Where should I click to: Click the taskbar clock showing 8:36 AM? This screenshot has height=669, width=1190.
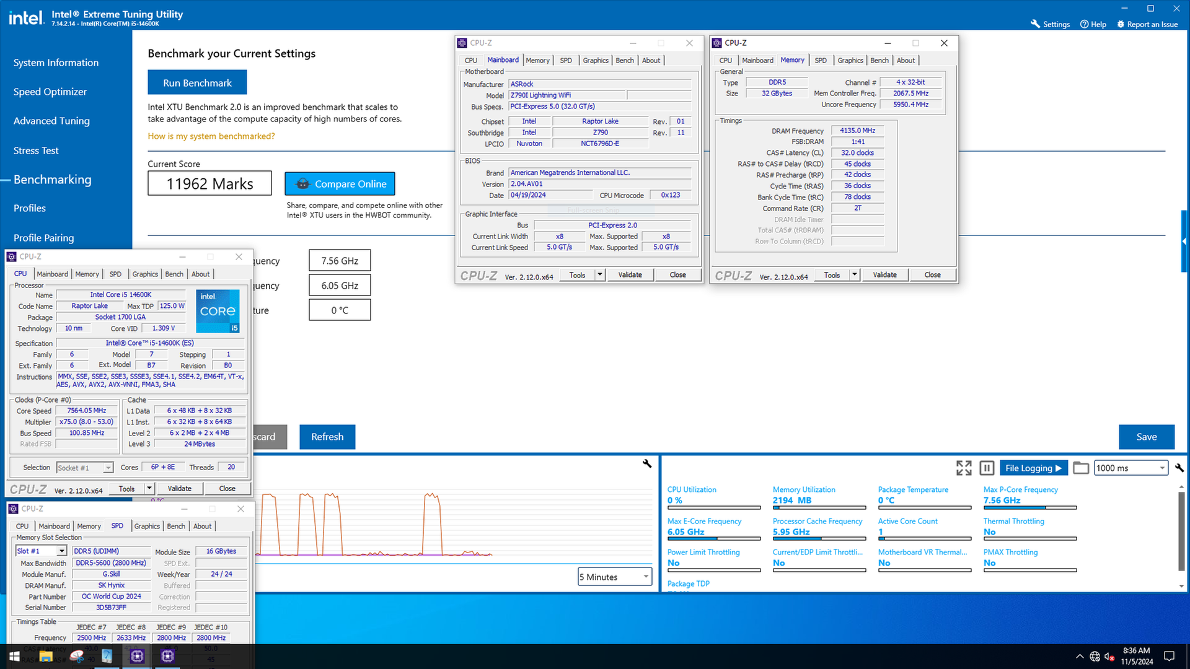coord(1136,656)
